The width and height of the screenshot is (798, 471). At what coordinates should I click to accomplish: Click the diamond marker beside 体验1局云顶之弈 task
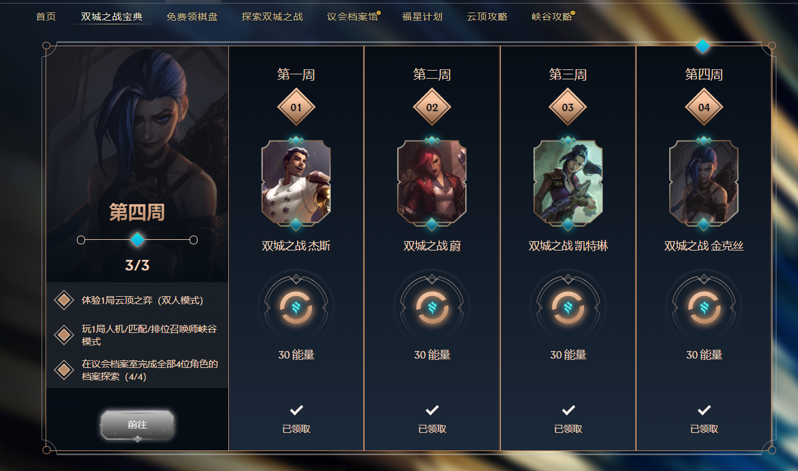click(64, 300)
